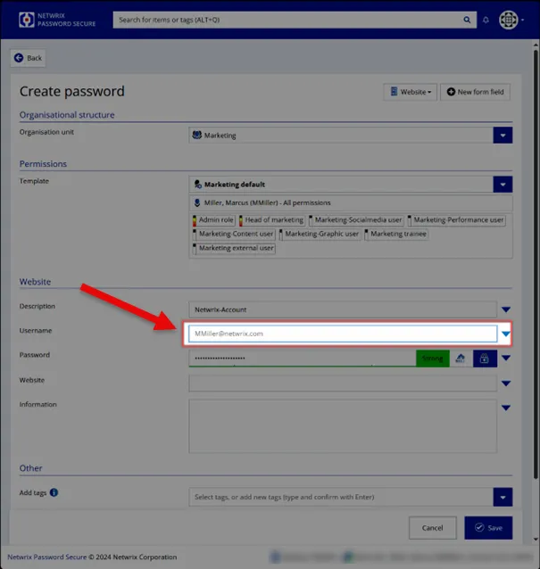Focus the search items or tags field

[287, 20]
